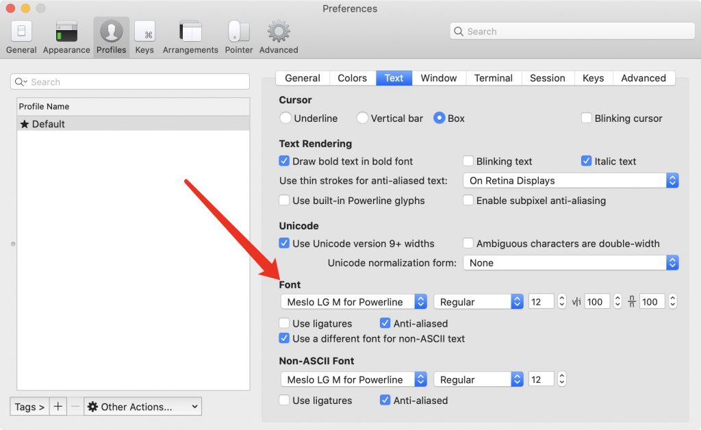This screenshot has height=430, width=701.
Task: Toggle Use Unicode version 9+ widths
Action: (x=284, y=243)
